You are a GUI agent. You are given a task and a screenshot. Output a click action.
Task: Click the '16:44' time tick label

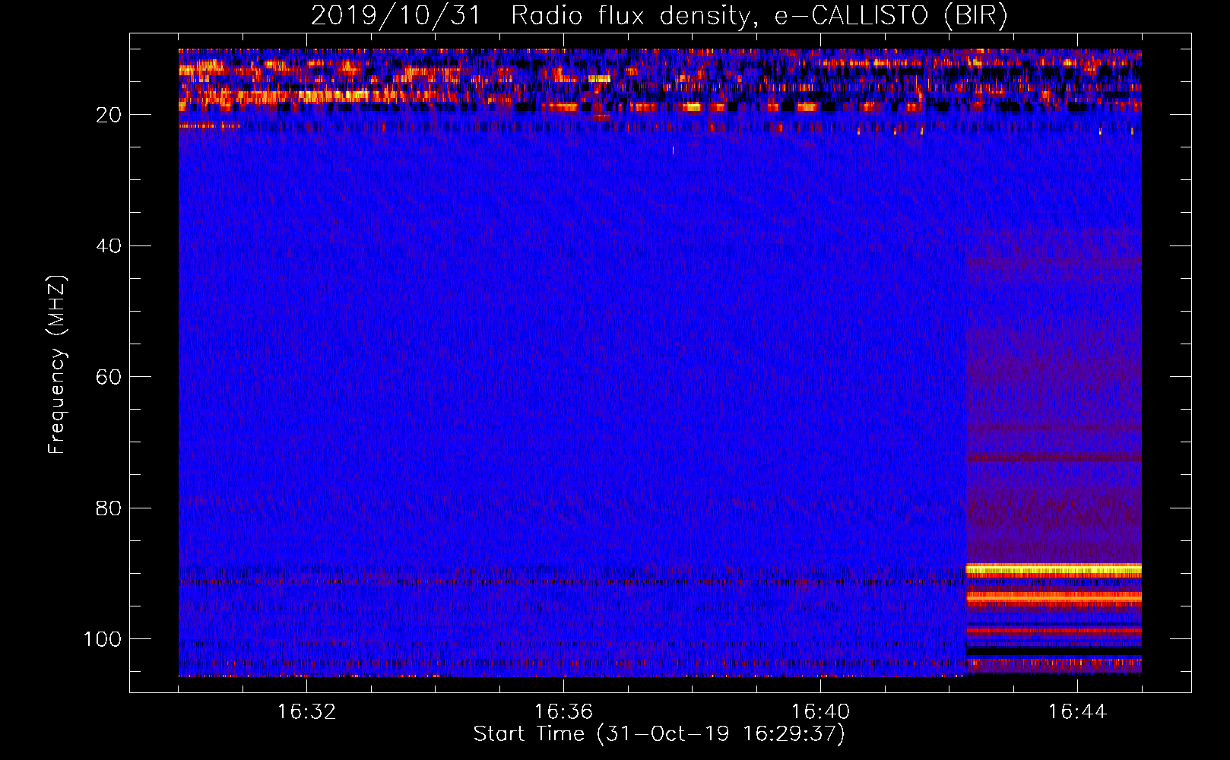(1077, 712)
